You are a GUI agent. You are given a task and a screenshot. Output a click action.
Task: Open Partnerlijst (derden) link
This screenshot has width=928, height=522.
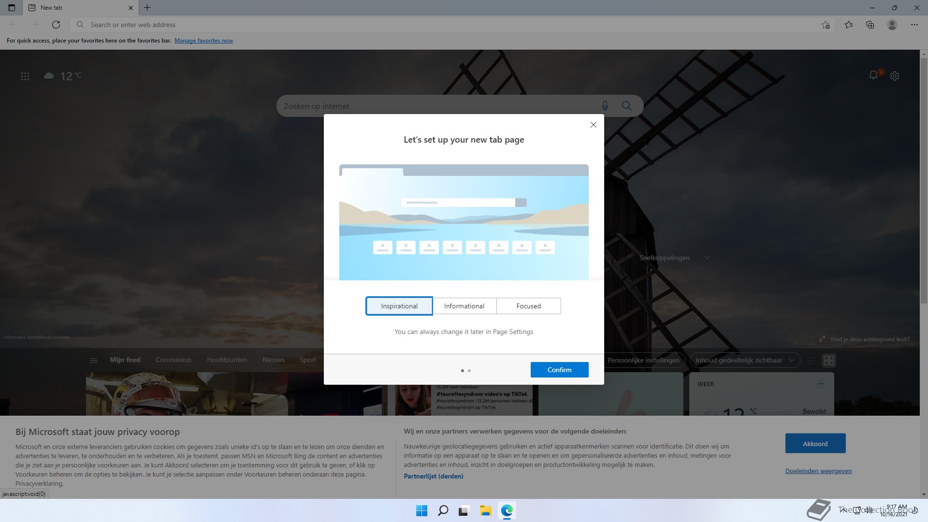(x=434, y=476)
